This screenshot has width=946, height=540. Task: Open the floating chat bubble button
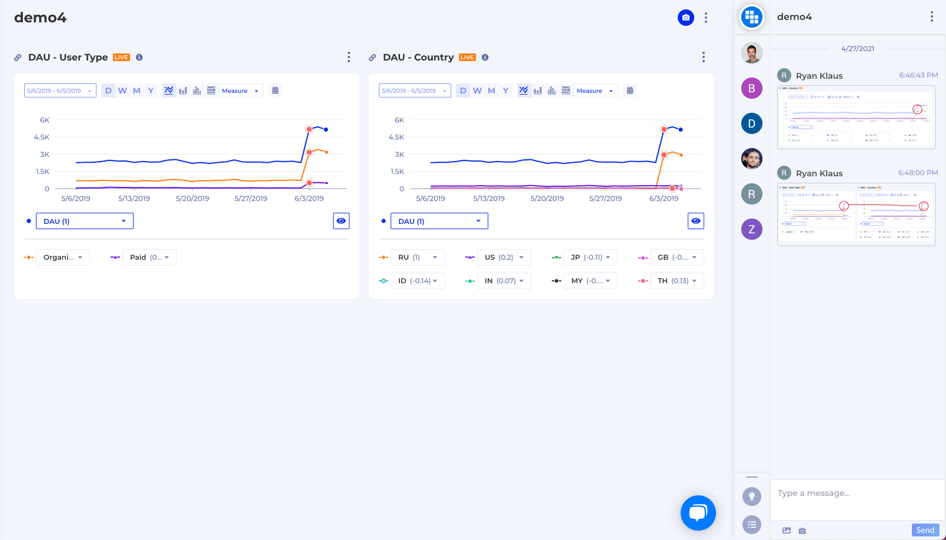coord(698,513)
